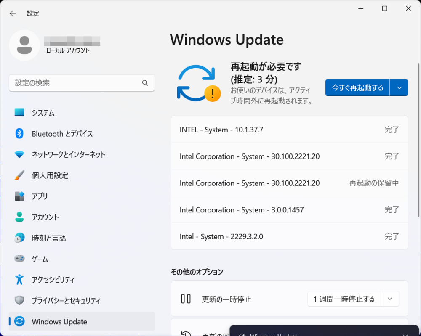Image resolution: width=421 pixels, height=336 pixels.
Task: Select 時刻と言語 menu label
Action: pyautogui.click(x=49, y=238)
